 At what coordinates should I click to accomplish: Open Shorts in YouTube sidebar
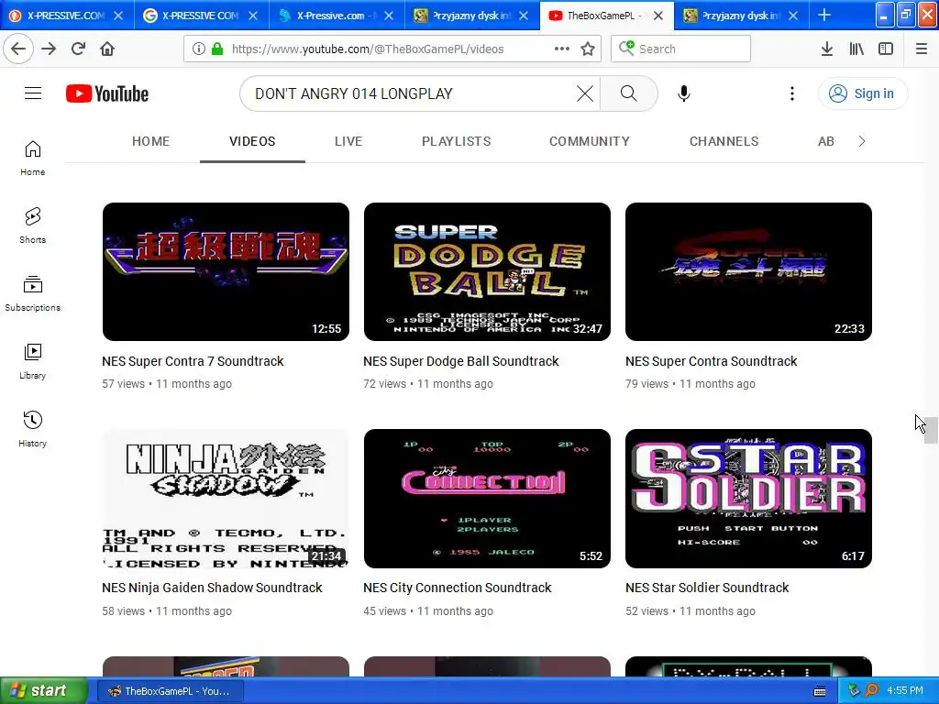coord(33,225)
